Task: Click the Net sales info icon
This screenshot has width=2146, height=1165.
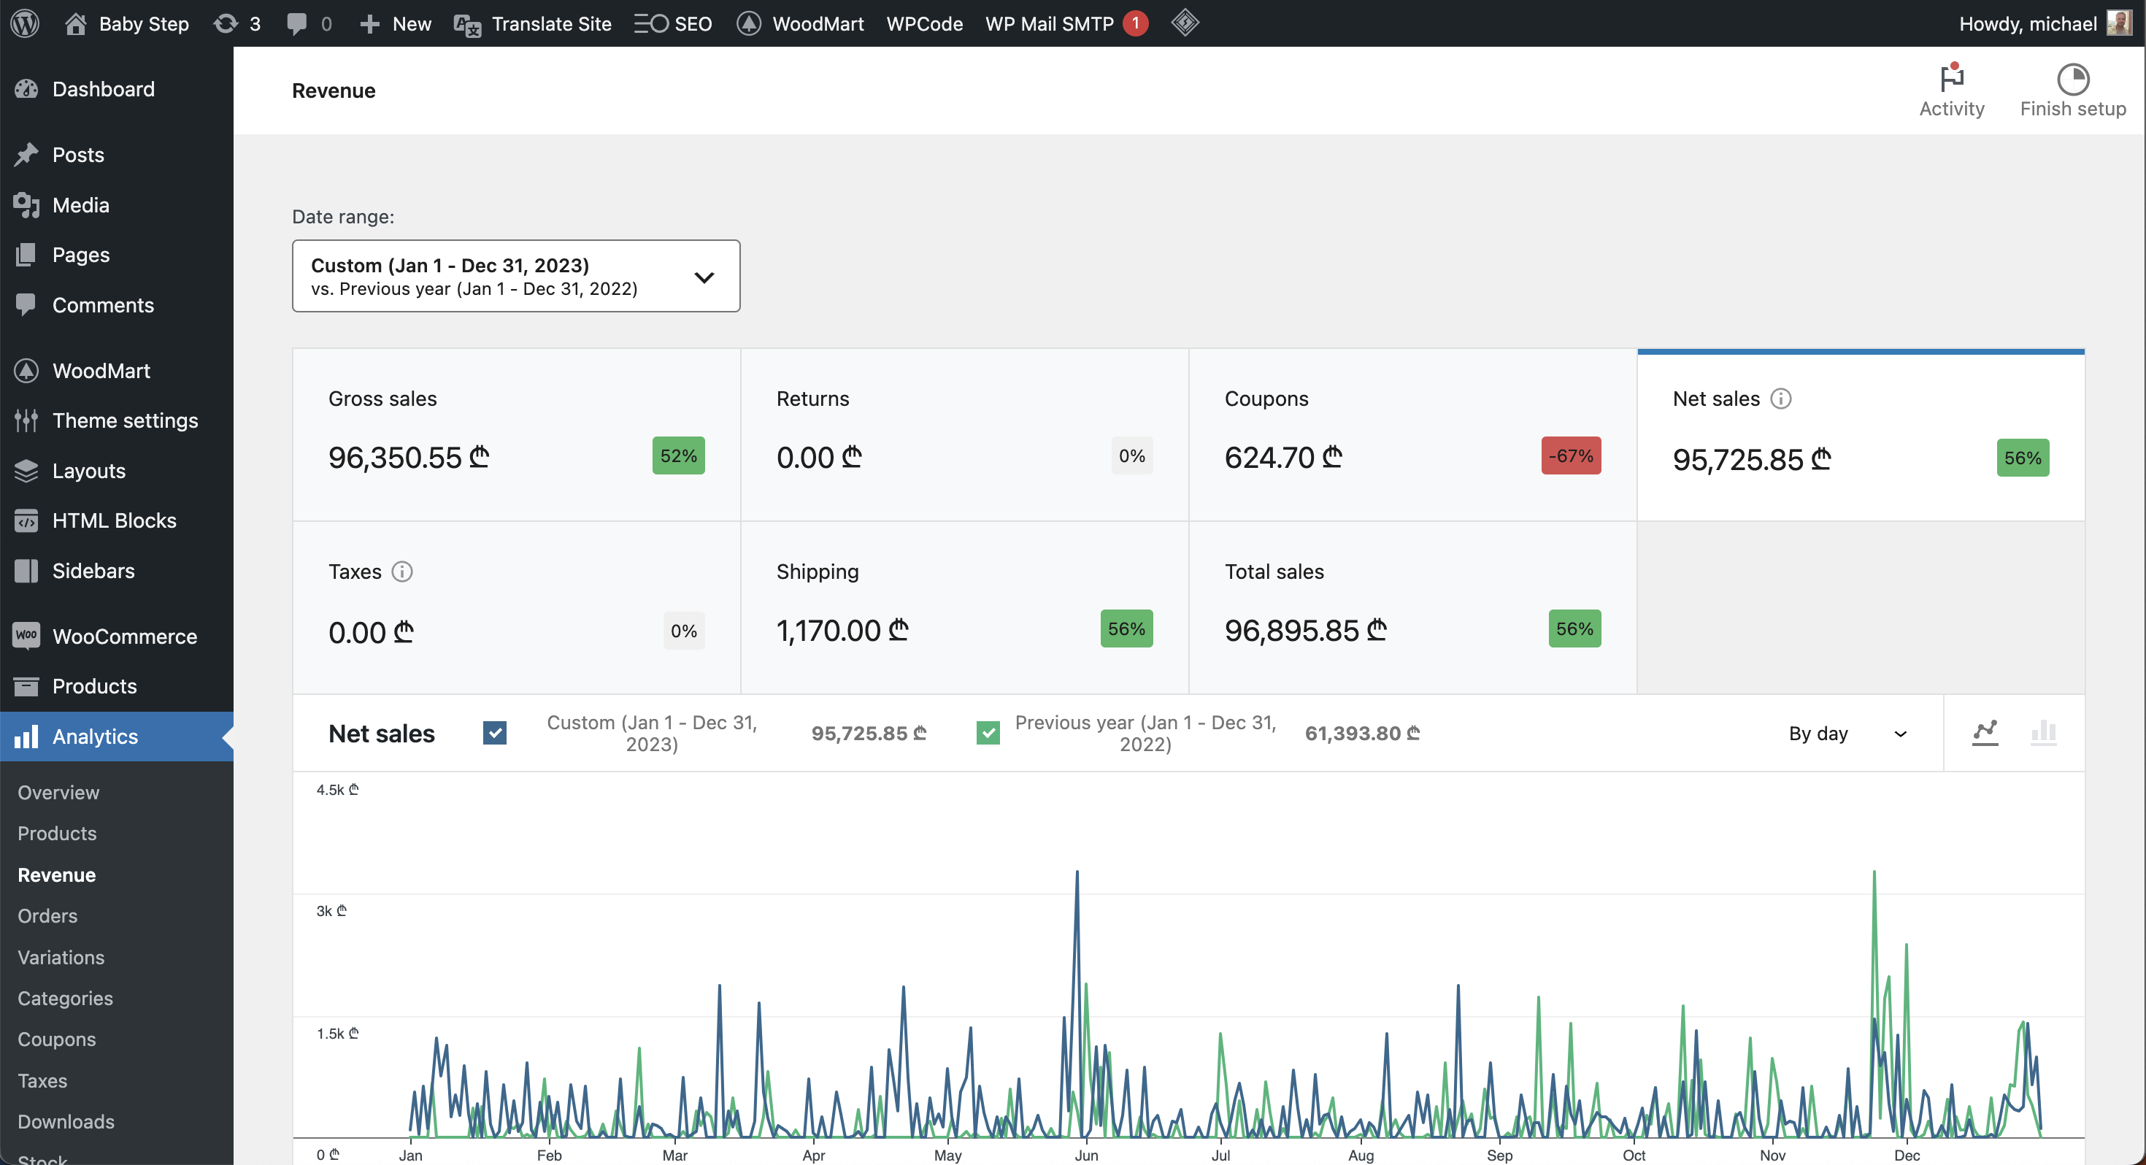Action: tap(1780, 399)
